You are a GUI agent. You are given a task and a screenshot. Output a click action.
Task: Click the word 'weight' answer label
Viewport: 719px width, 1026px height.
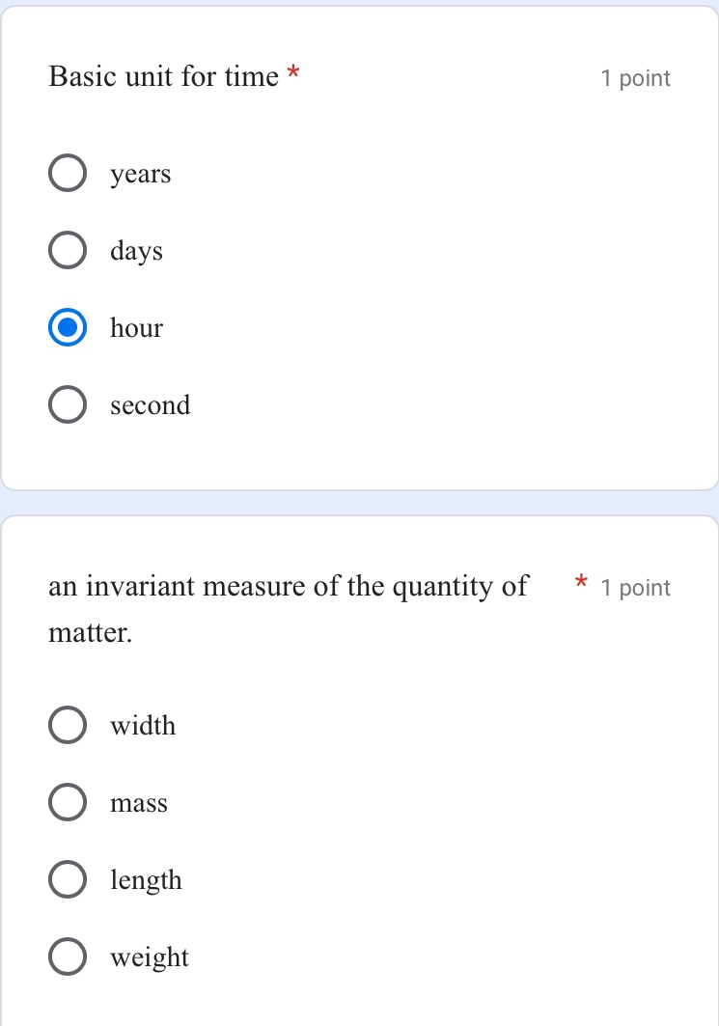150,957
